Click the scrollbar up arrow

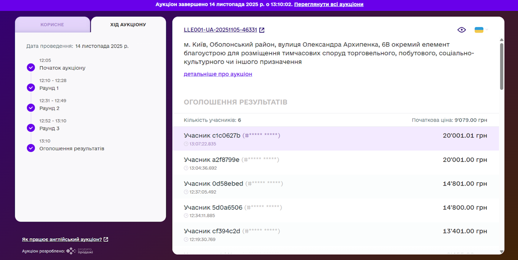click(x=502, y=40)
